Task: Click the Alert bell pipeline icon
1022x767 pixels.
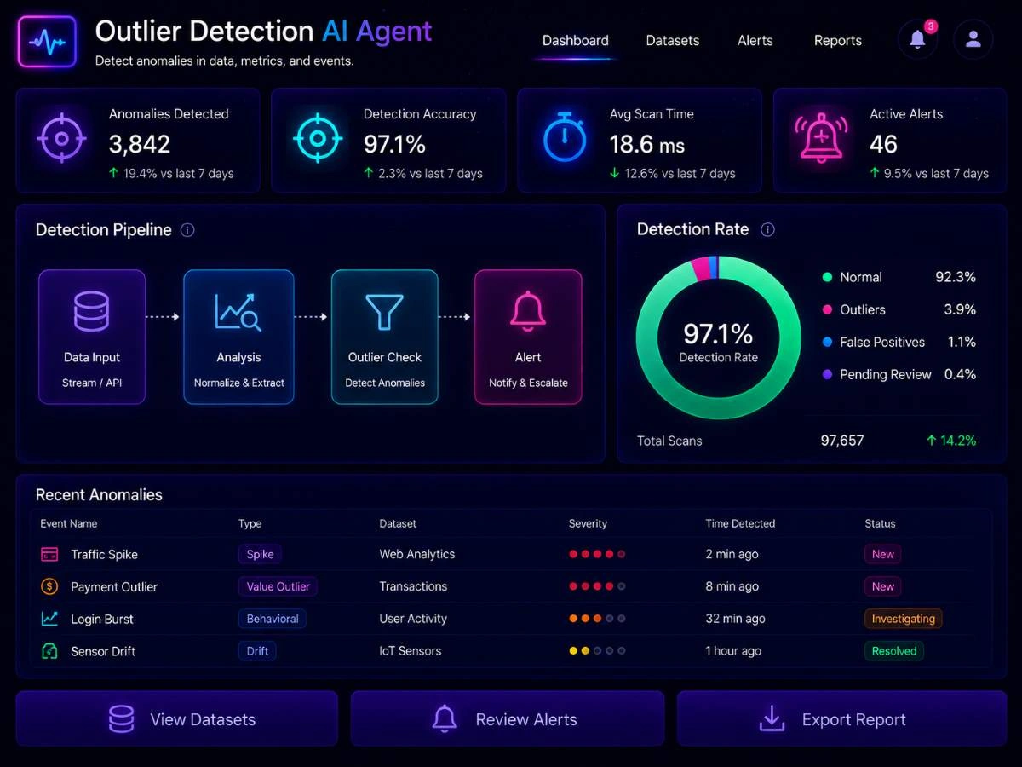Action: 527,311
